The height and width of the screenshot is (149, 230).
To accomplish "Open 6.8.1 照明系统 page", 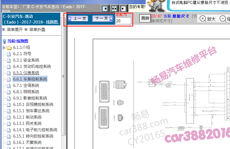I will tap(26, 92).
